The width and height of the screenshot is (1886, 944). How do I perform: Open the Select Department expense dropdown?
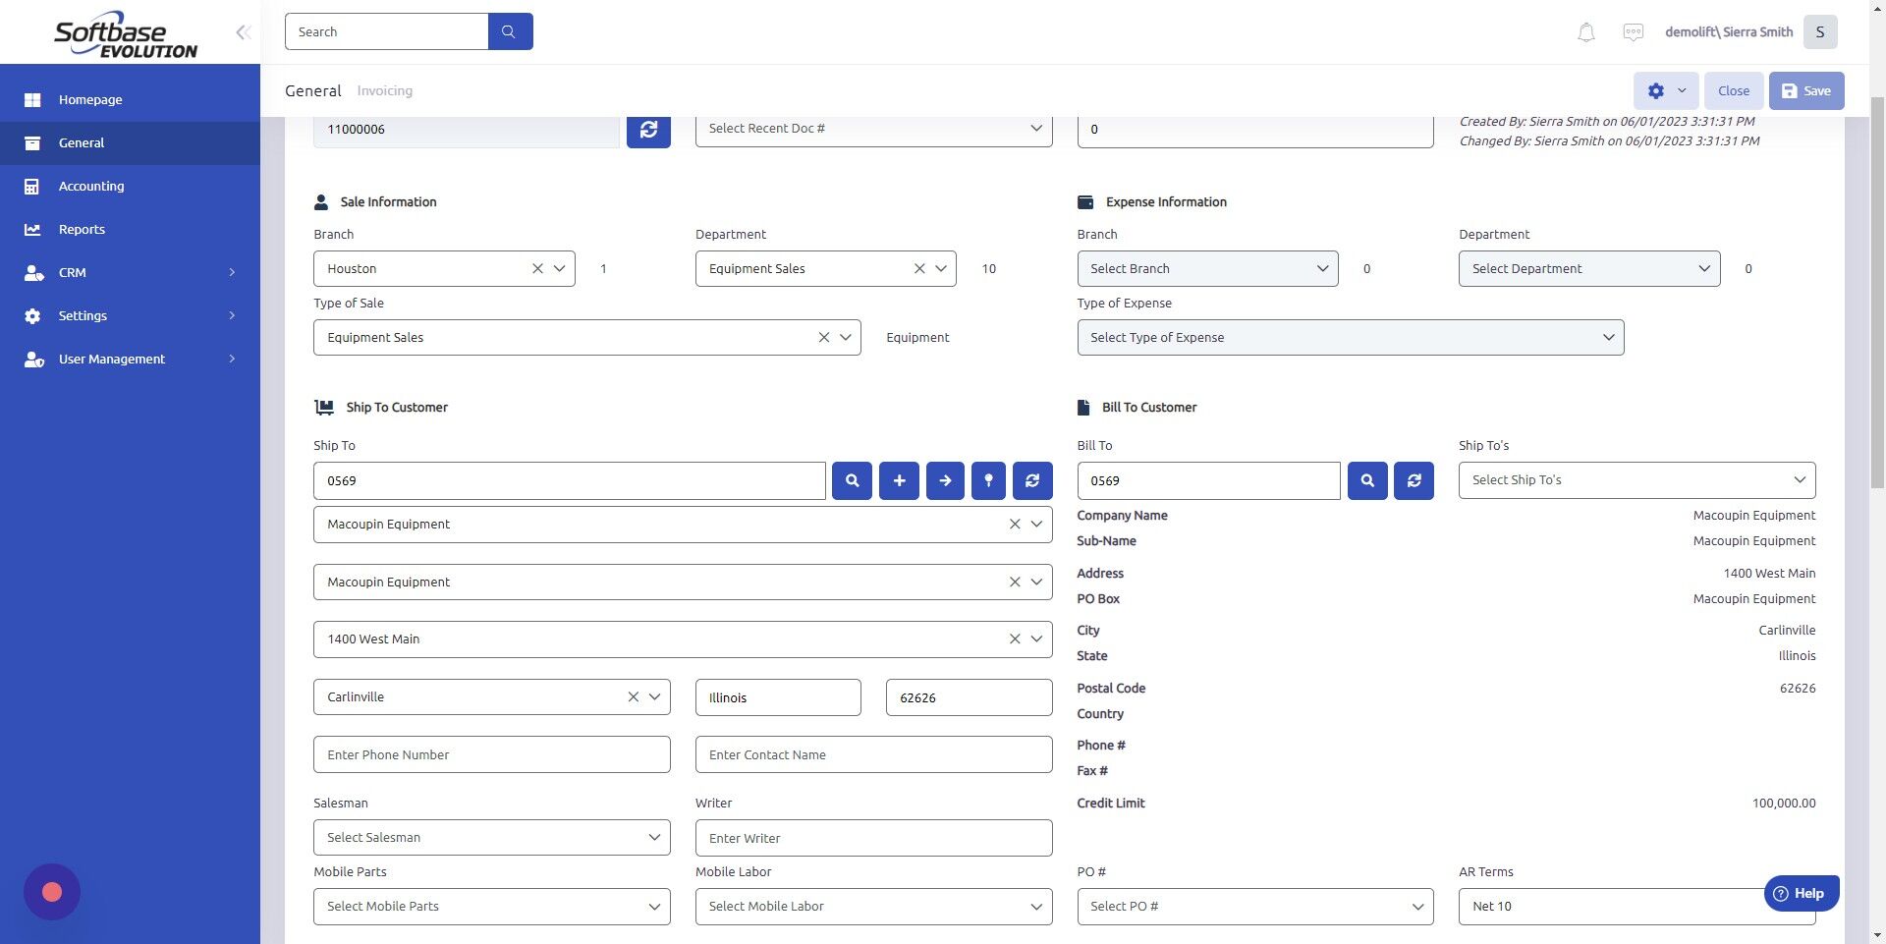click(x=1588, y=268)
